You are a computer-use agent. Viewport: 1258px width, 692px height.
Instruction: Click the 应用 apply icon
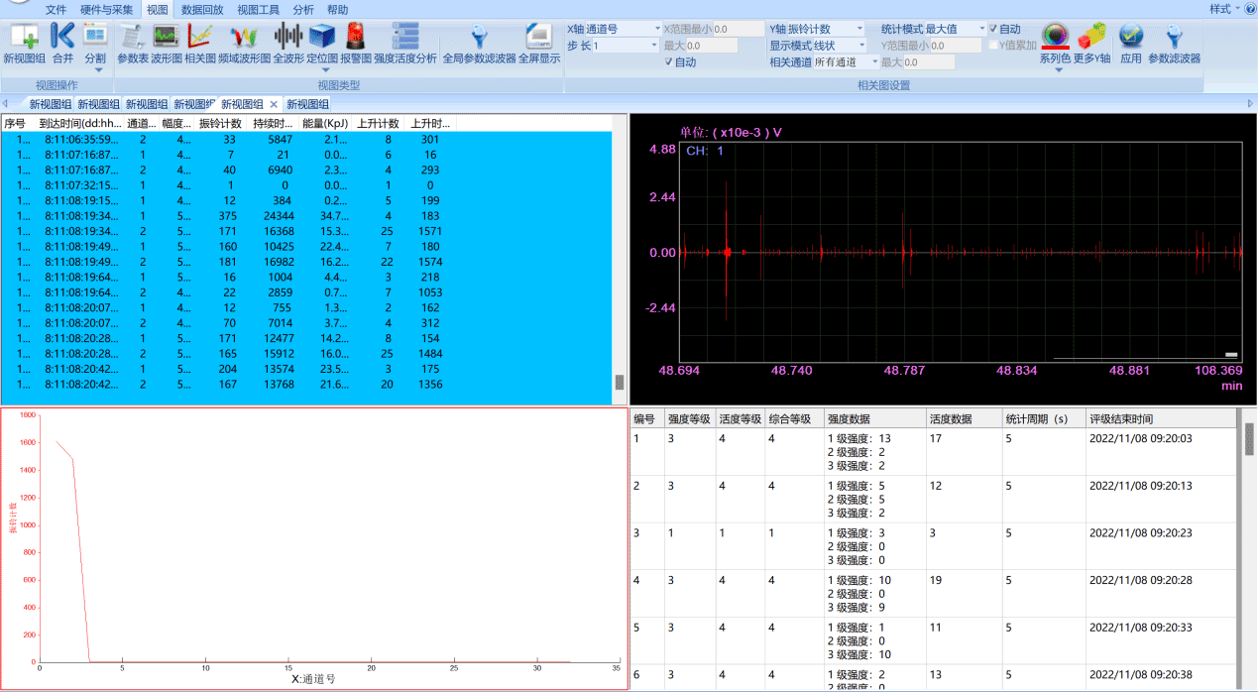click(1131, 45)
